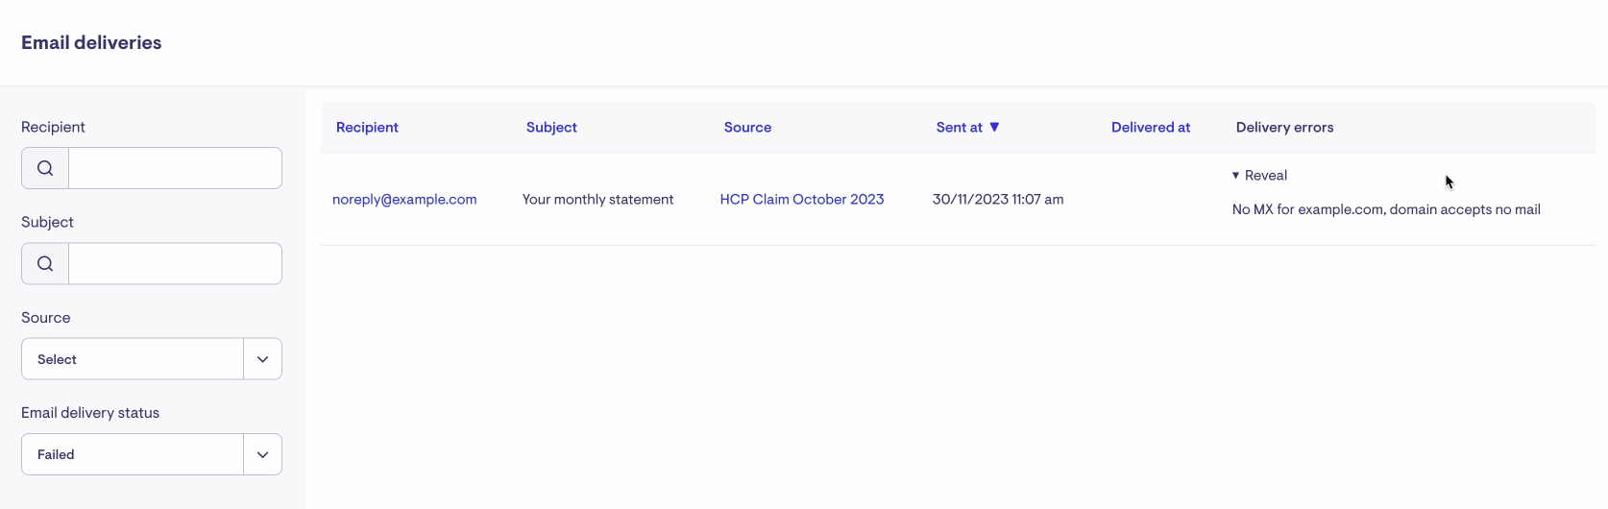Sort table by Subject column header
This screenshot has width=1608, height=509.
click(x=551, y=128)
